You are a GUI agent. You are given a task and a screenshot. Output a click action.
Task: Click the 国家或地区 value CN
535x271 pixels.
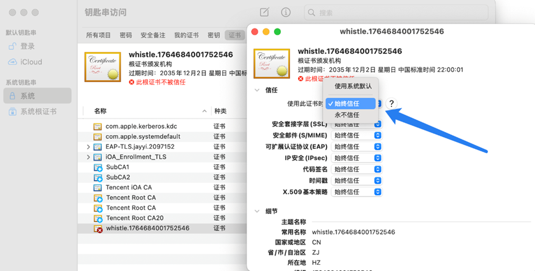pyautogui.click(x=316, y=243)
